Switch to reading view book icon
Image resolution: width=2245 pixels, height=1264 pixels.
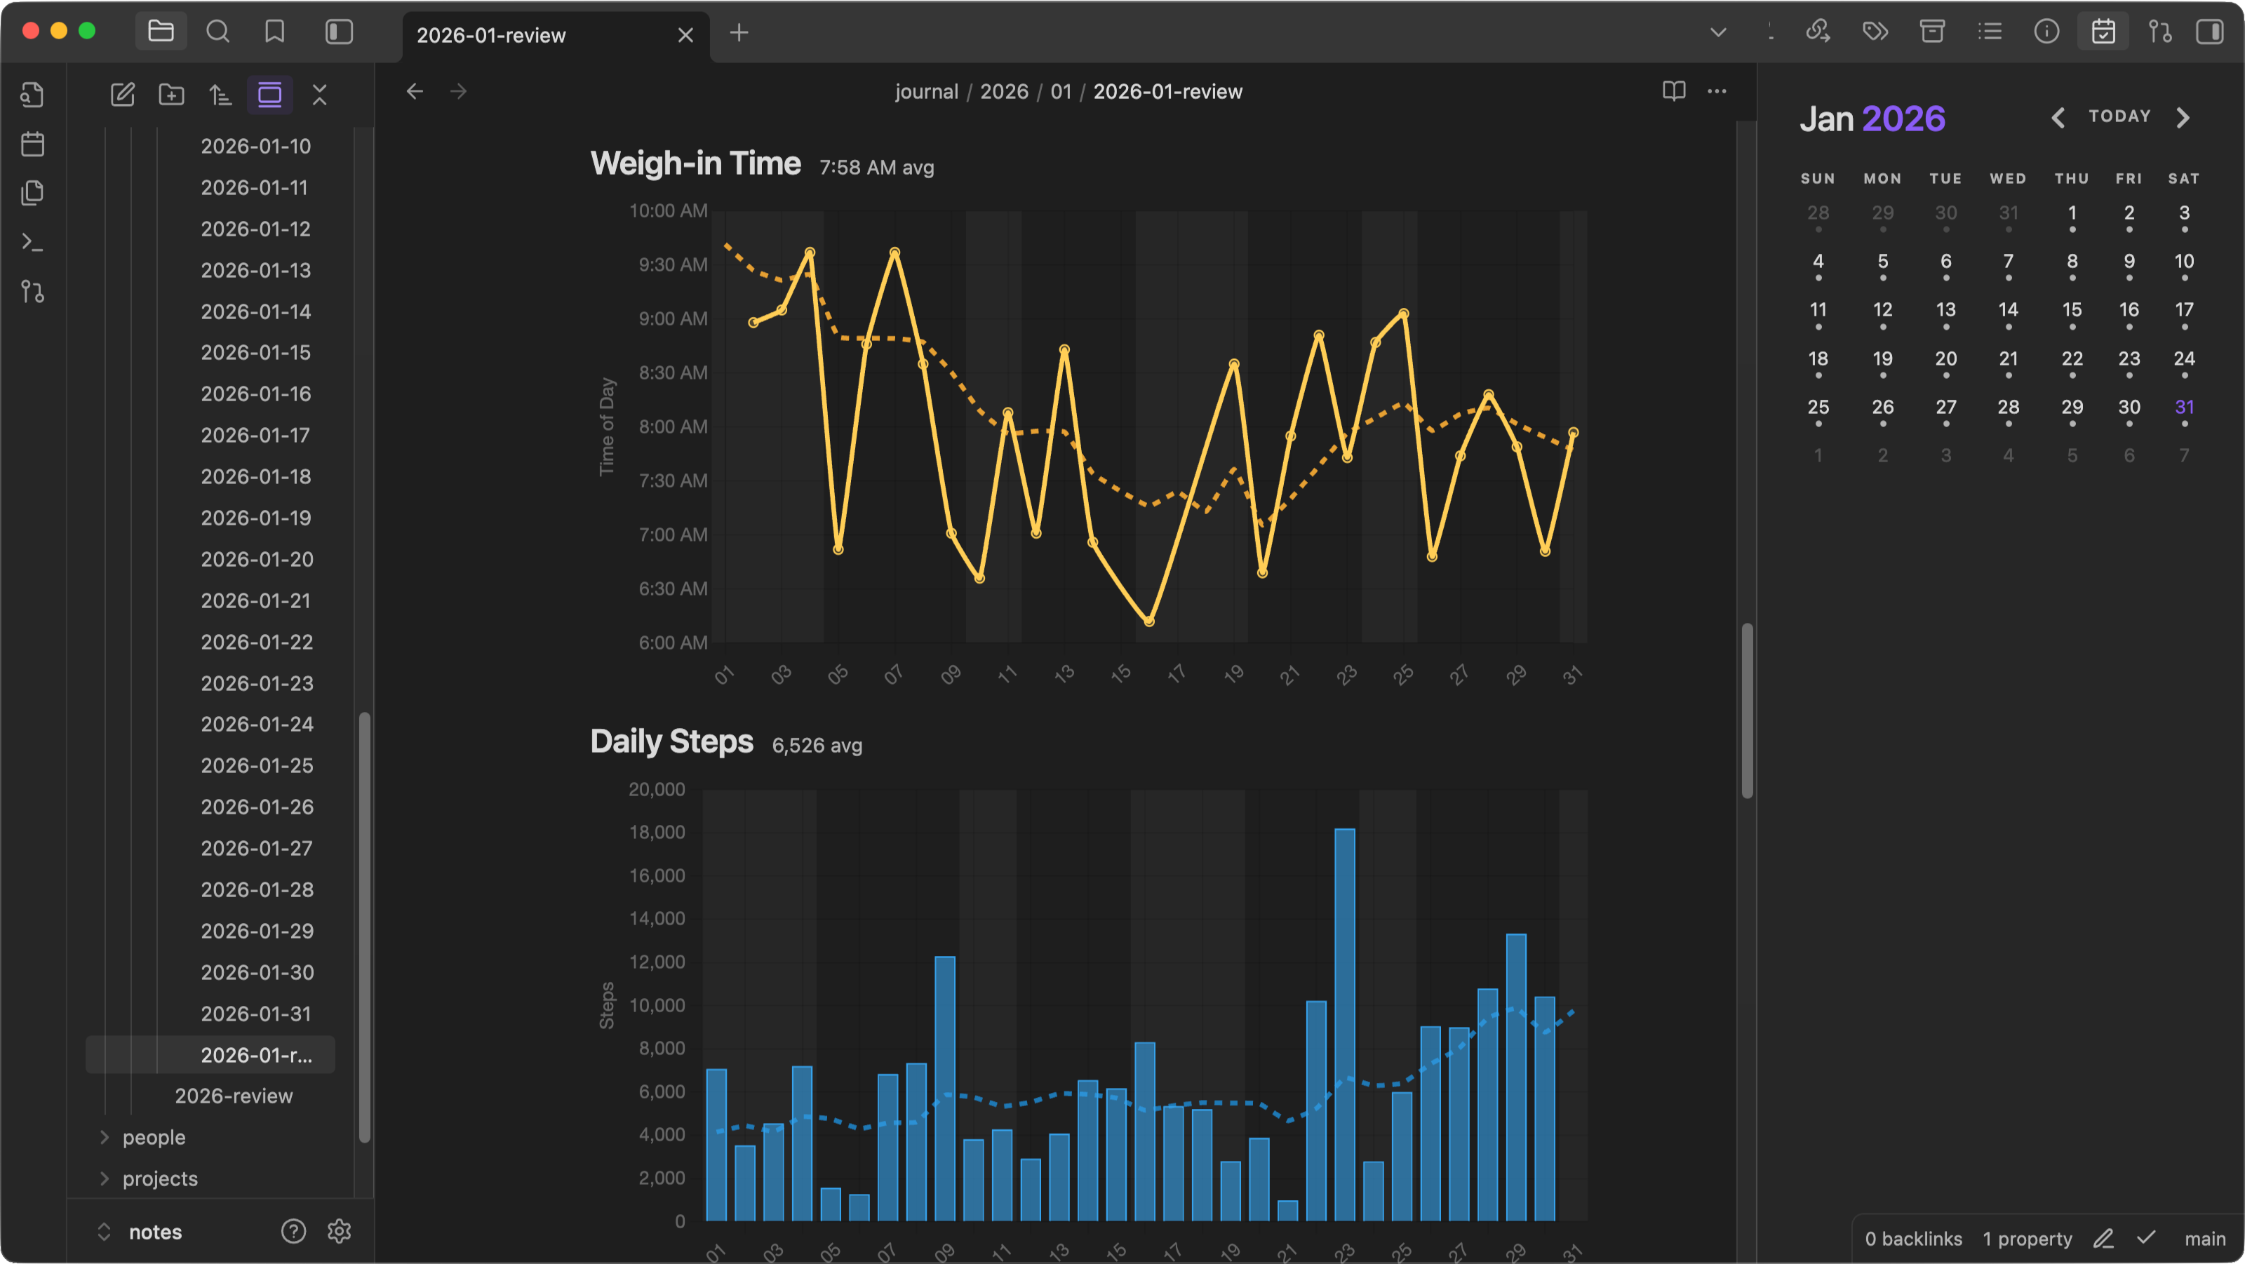tap(1673, 90)
